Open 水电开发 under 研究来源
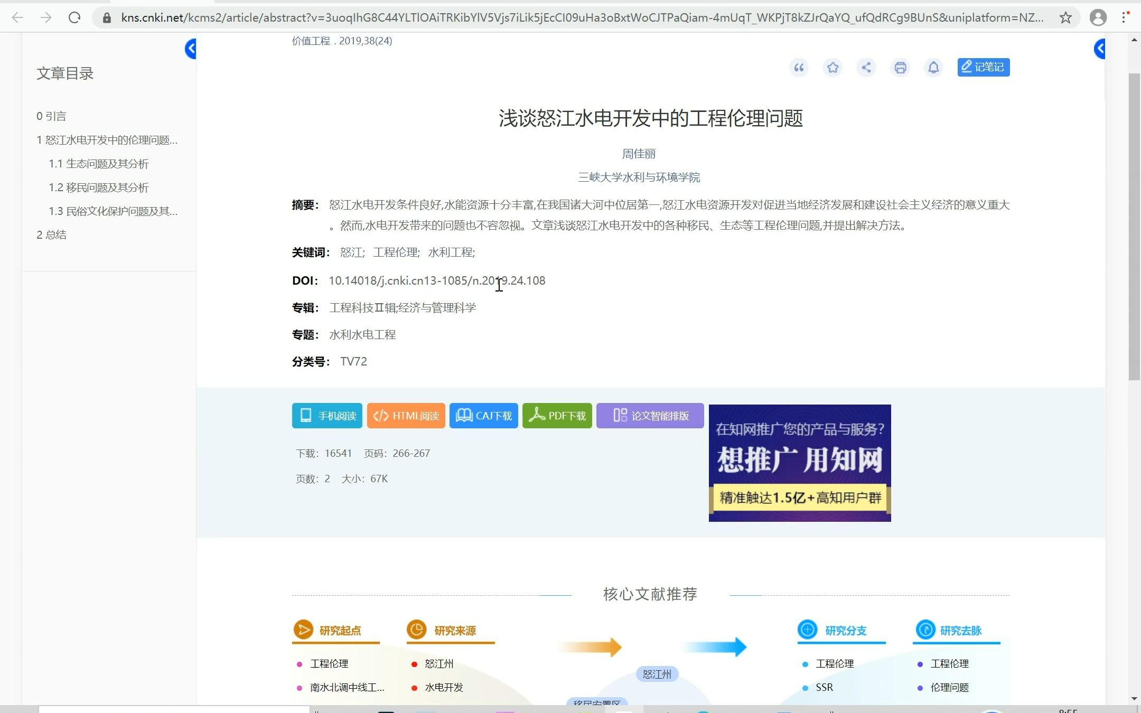 tap(444, 688)
